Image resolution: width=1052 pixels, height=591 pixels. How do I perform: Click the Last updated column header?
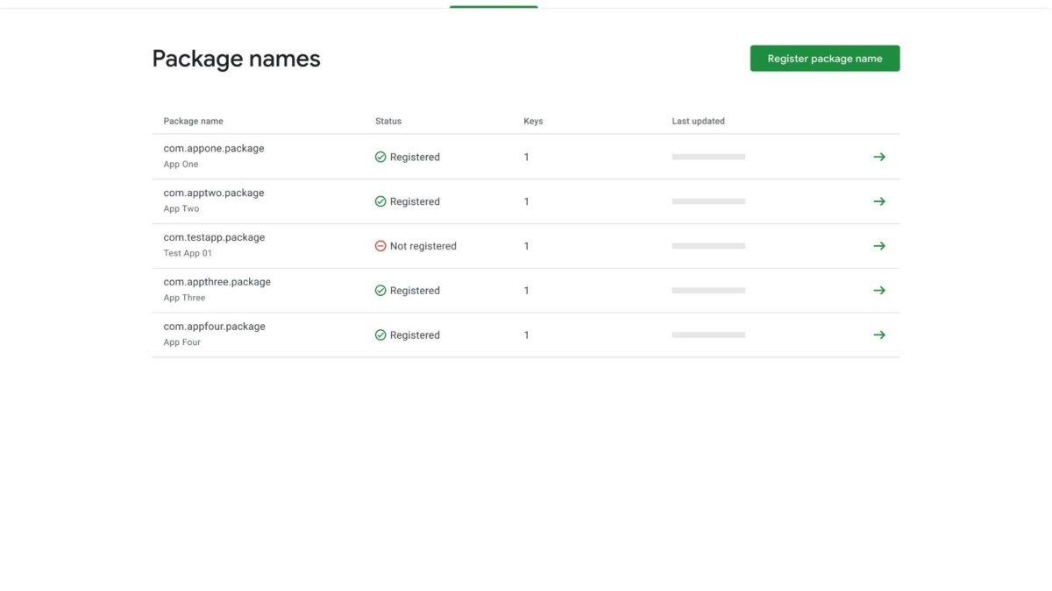pyautogui.click(x=698, y=121)
